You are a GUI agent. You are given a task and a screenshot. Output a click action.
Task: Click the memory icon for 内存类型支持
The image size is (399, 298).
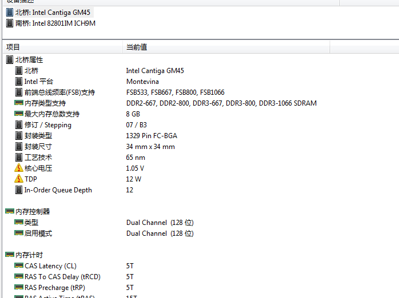[x=18, y=103]
